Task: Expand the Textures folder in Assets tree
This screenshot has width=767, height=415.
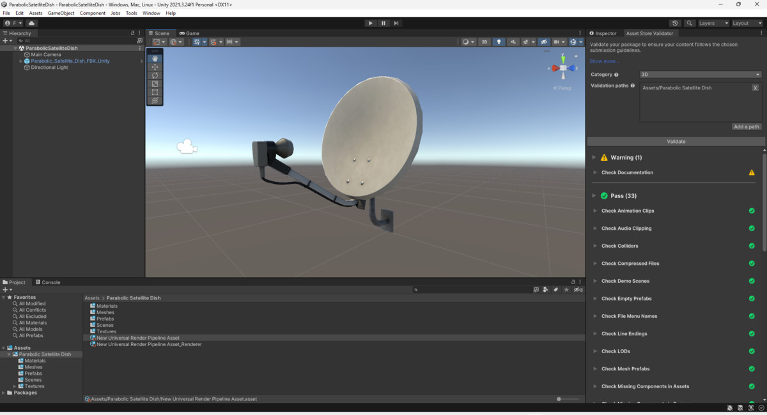Action: (15, 386)
